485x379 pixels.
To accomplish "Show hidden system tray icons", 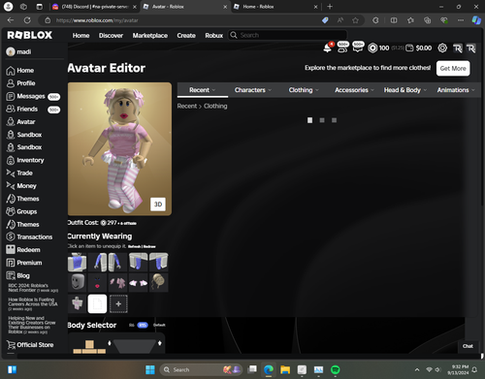I will tap(417, 369).
